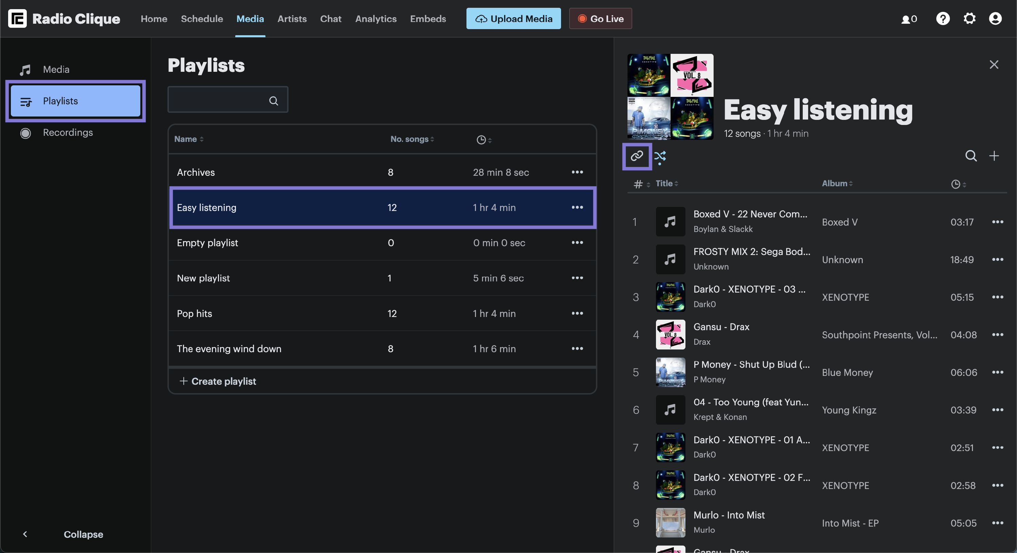
Task: Sort tracks by Album column
Action: pyautogui.click(x=837, y=184)
